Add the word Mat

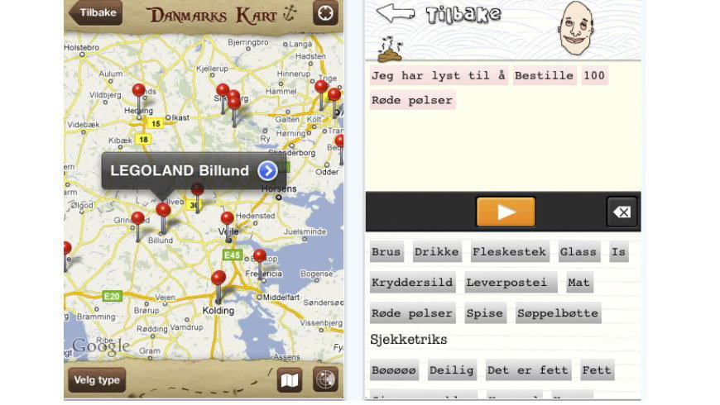click(579, 283)
